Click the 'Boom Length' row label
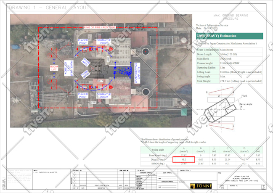This screenshot has width=273, height=193. tap(204, 54)
